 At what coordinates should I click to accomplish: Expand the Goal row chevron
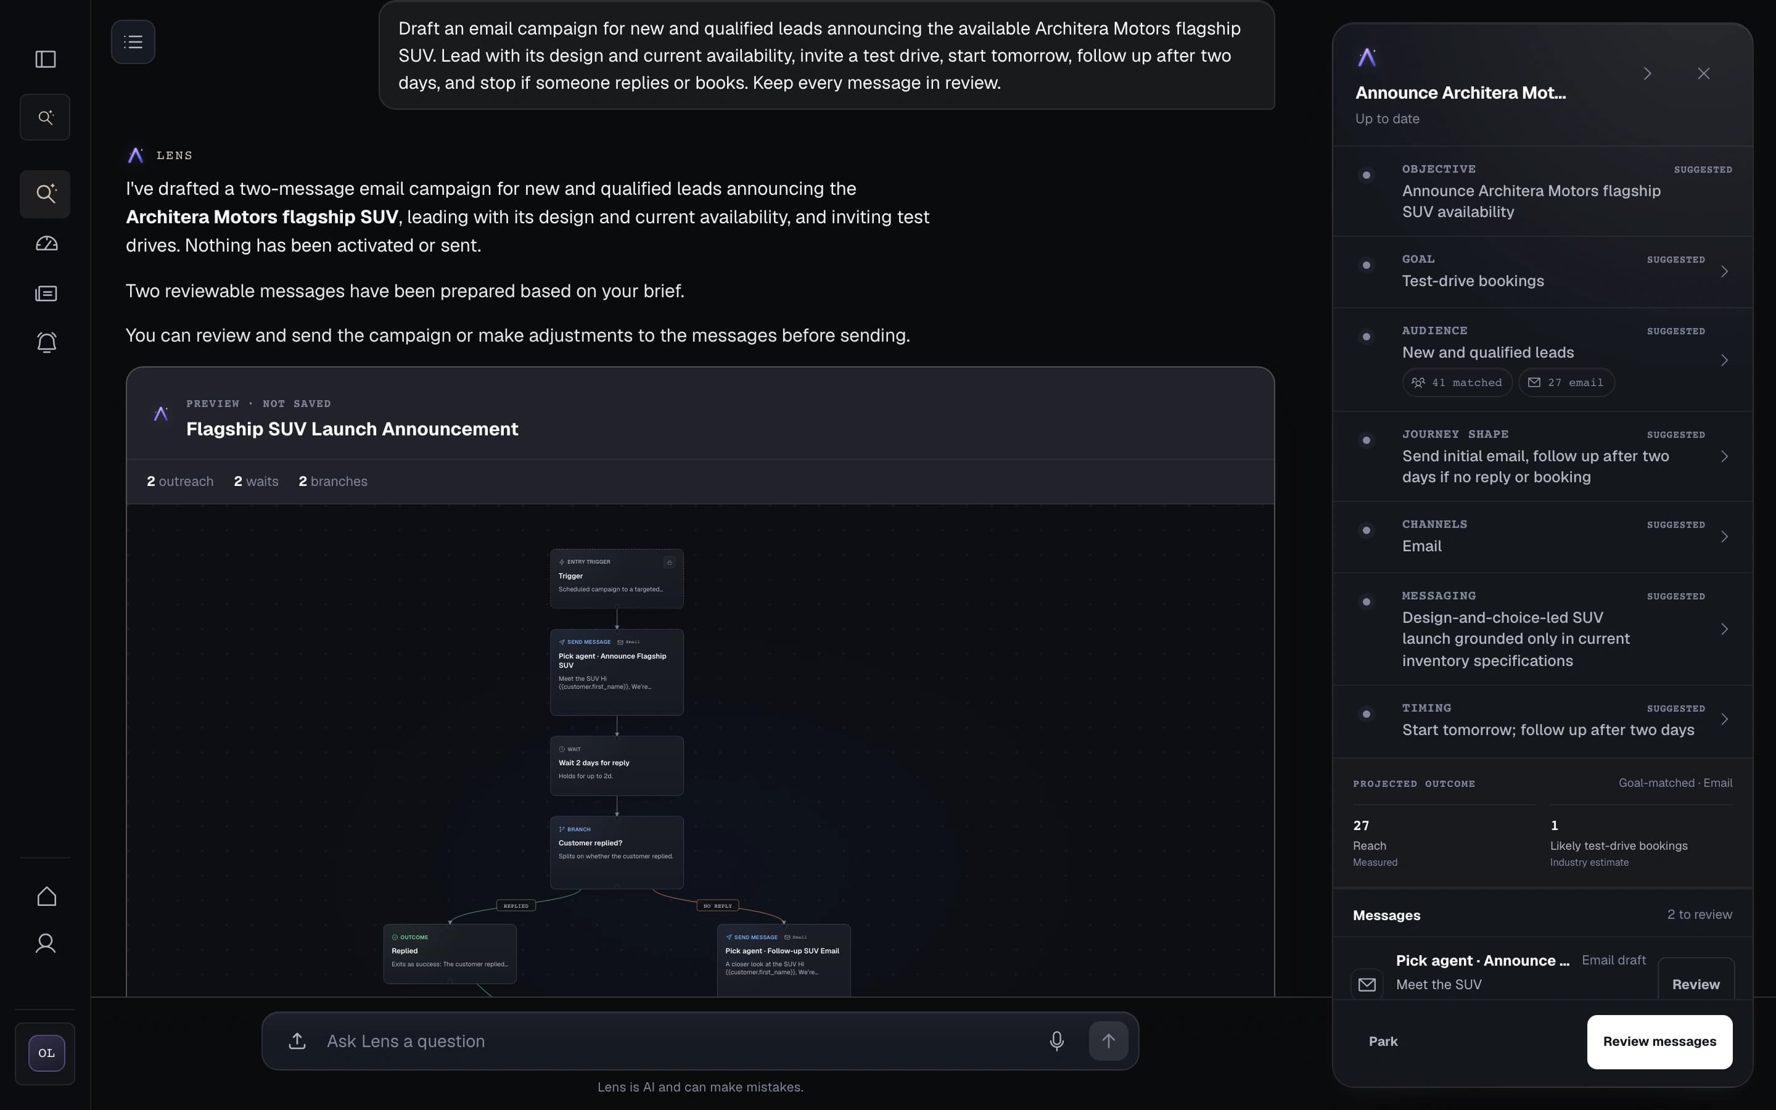point(1725,271)
